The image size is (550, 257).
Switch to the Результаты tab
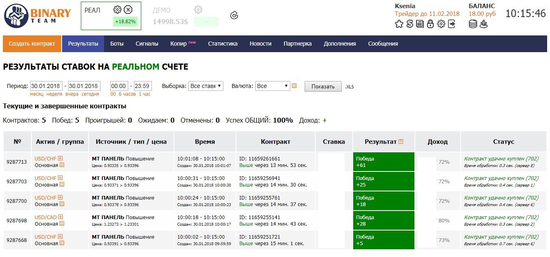(83, 44)
